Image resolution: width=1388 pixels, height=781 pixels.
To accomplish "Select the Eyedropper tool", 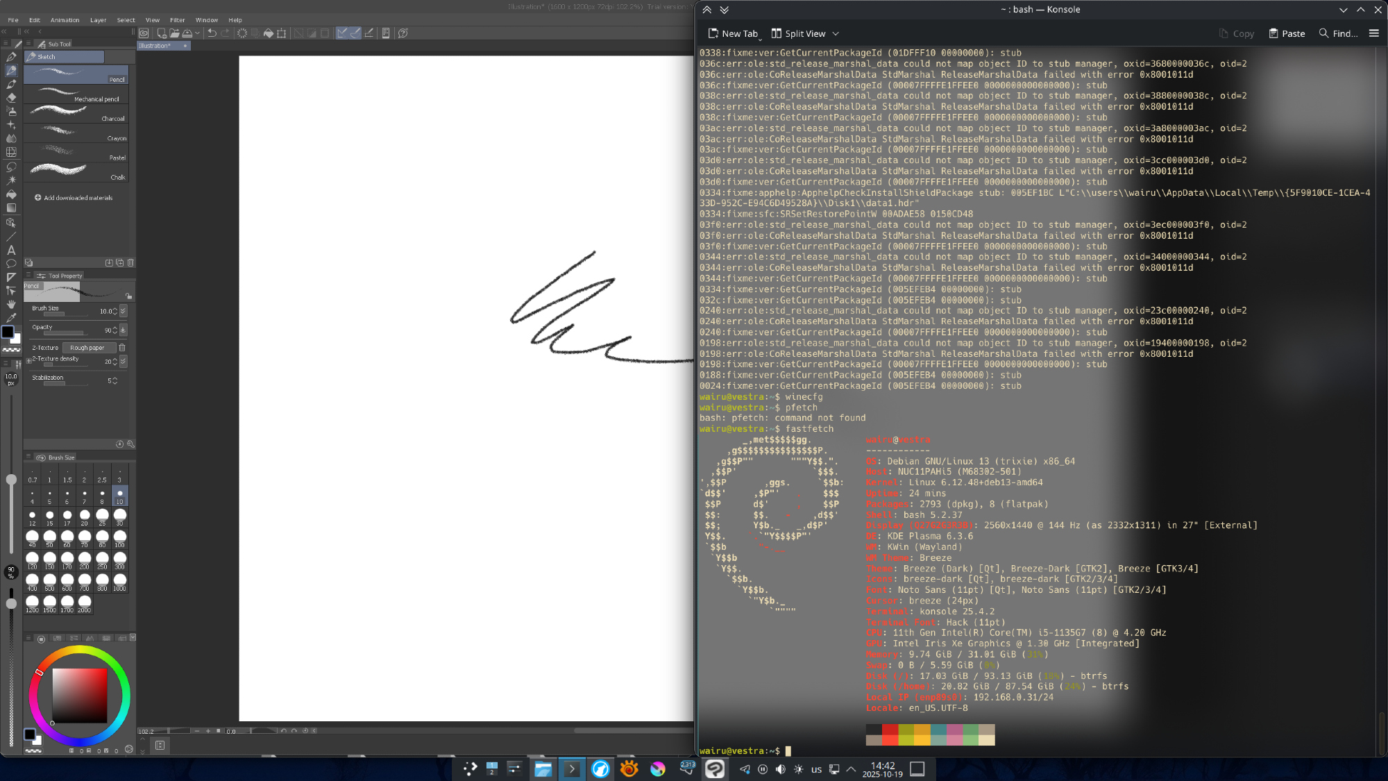I will pyautogui.click(x=11, y=318).
